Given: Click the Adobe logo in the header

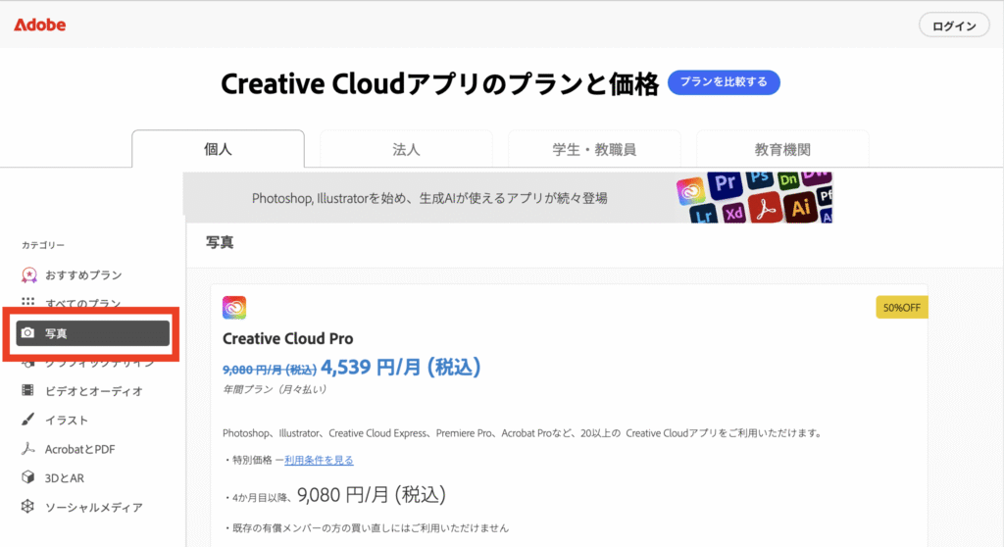Looking at the screenshot, I should pyautogui.click(x=40, y=25).
